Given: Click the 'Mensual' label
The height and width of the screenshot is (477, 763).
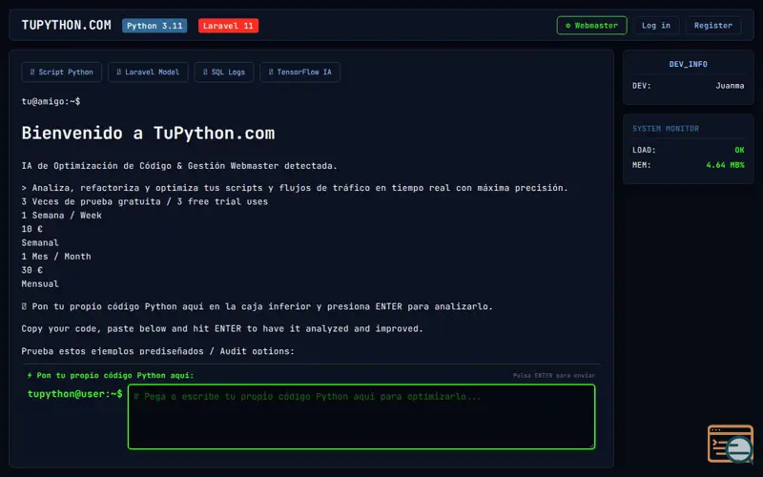Looking at the screenshot, I should point(40,283).
